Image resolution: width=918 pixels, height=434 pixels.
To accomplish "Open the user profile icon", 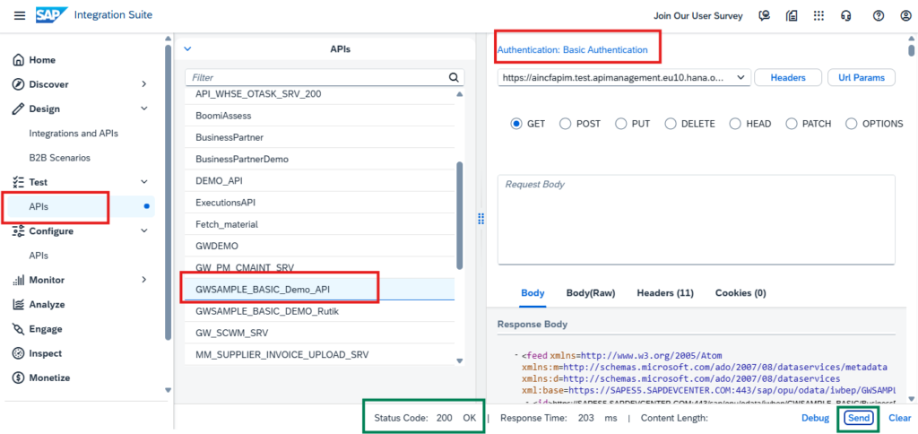I will coord(905,16).
